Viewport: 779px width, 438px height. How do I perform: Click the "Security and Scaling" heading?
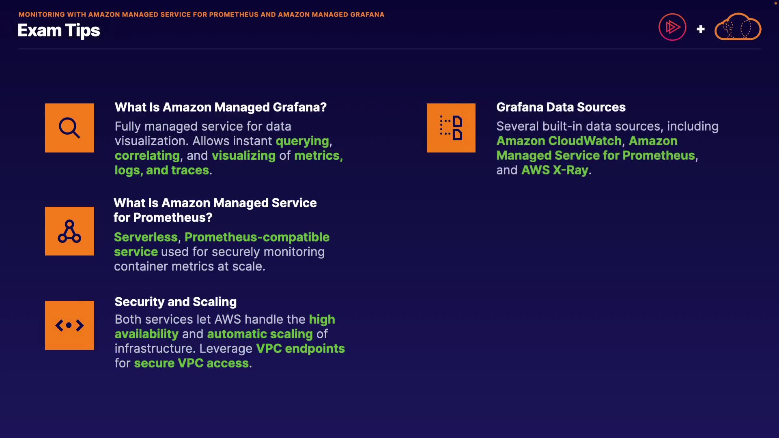coord(175,302)
